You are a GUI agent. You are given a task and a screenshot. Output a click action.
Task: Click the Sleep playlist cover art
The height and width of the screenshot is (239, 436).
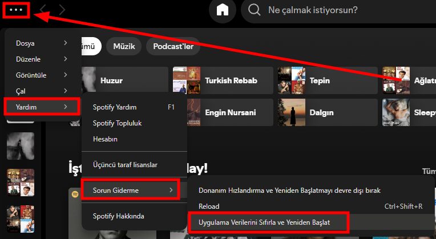(396, 112)
